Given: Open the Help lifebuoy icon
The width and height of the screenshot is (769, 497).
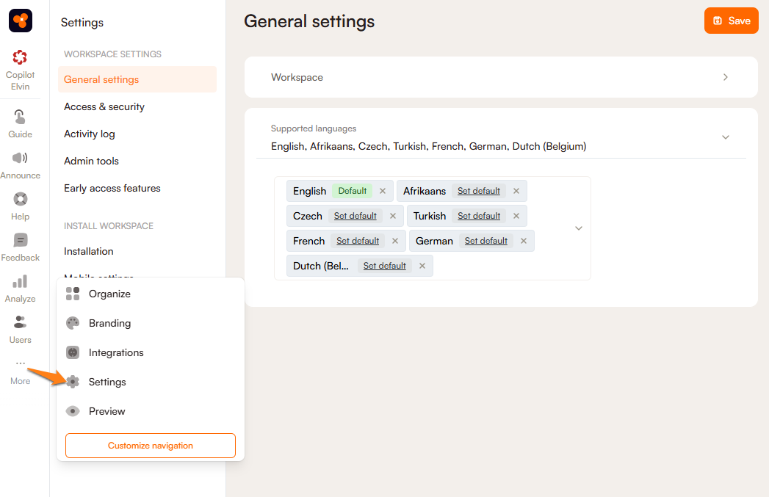Looking at the screenshot, I should 20,199.
